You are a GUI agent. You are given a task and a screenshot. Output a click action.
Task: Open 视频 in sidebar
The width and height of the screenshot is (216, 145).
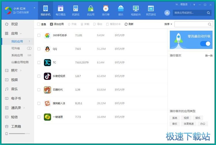18,80
